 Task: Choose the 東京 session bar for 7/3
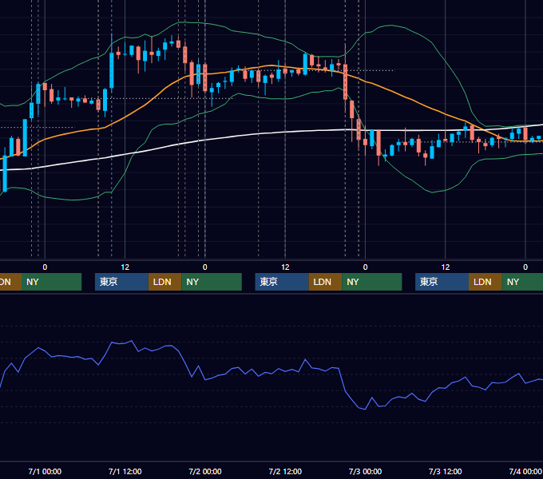[x=442, y=282]
